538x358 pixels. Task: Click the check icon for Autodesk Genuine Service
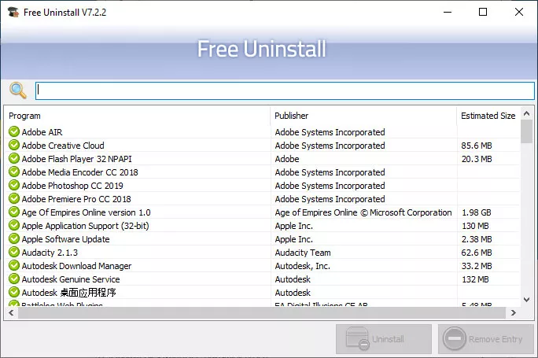(x=14, y=279)
